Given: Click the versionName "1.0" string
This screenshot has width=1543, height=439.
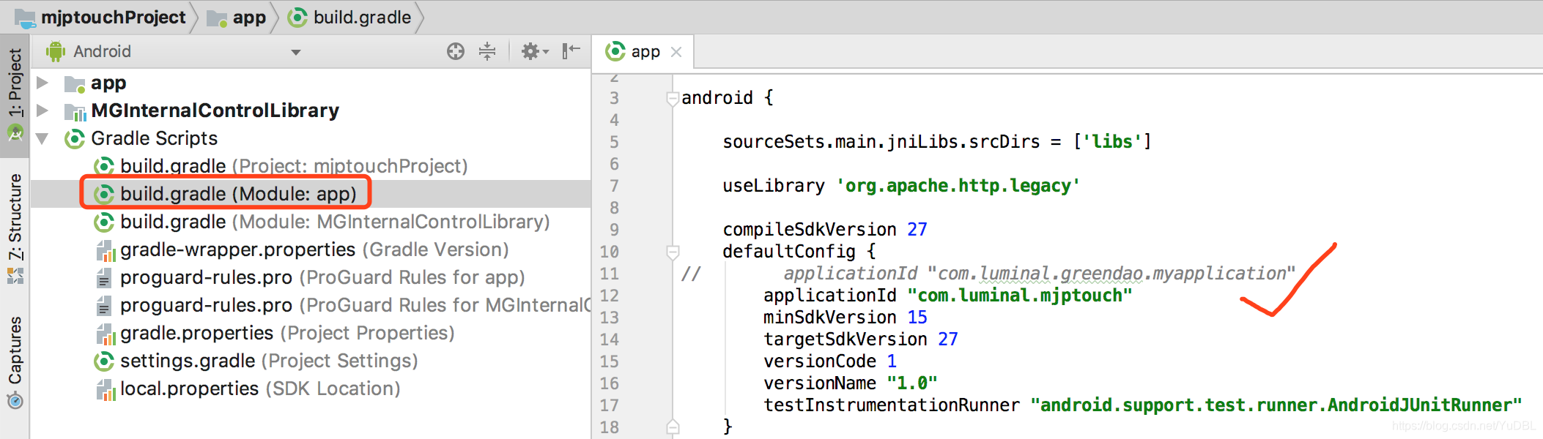Looking at the screenshot, I should 911,383.
